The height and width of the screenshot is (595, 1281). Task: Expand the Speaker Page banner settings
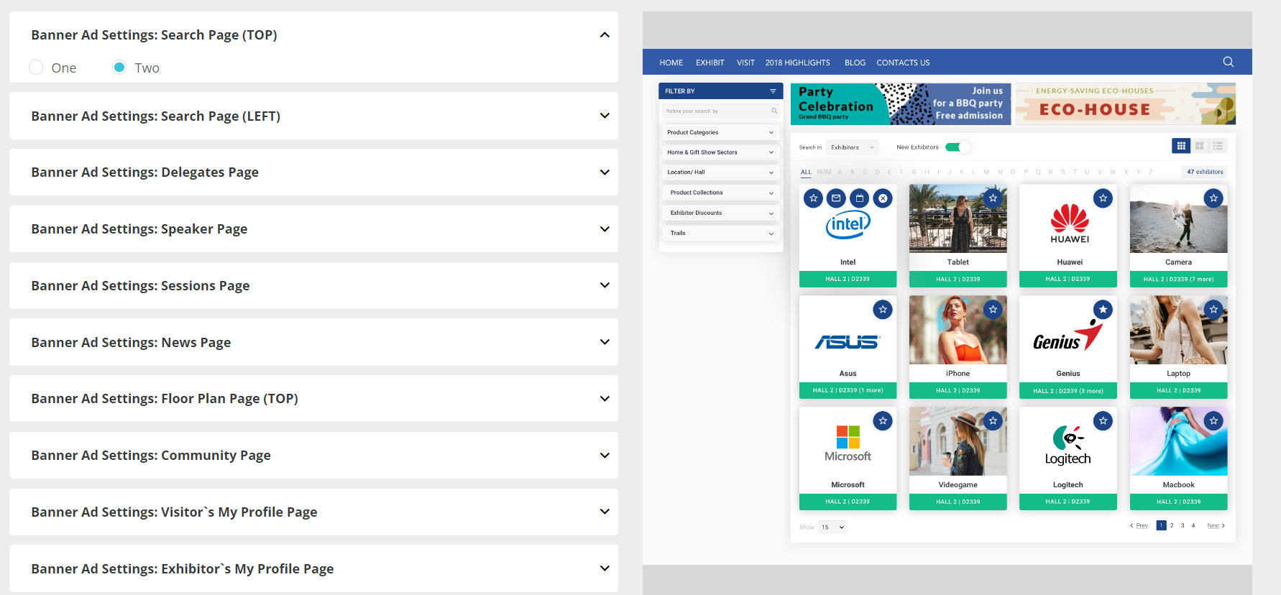click(x=605, y=229)
